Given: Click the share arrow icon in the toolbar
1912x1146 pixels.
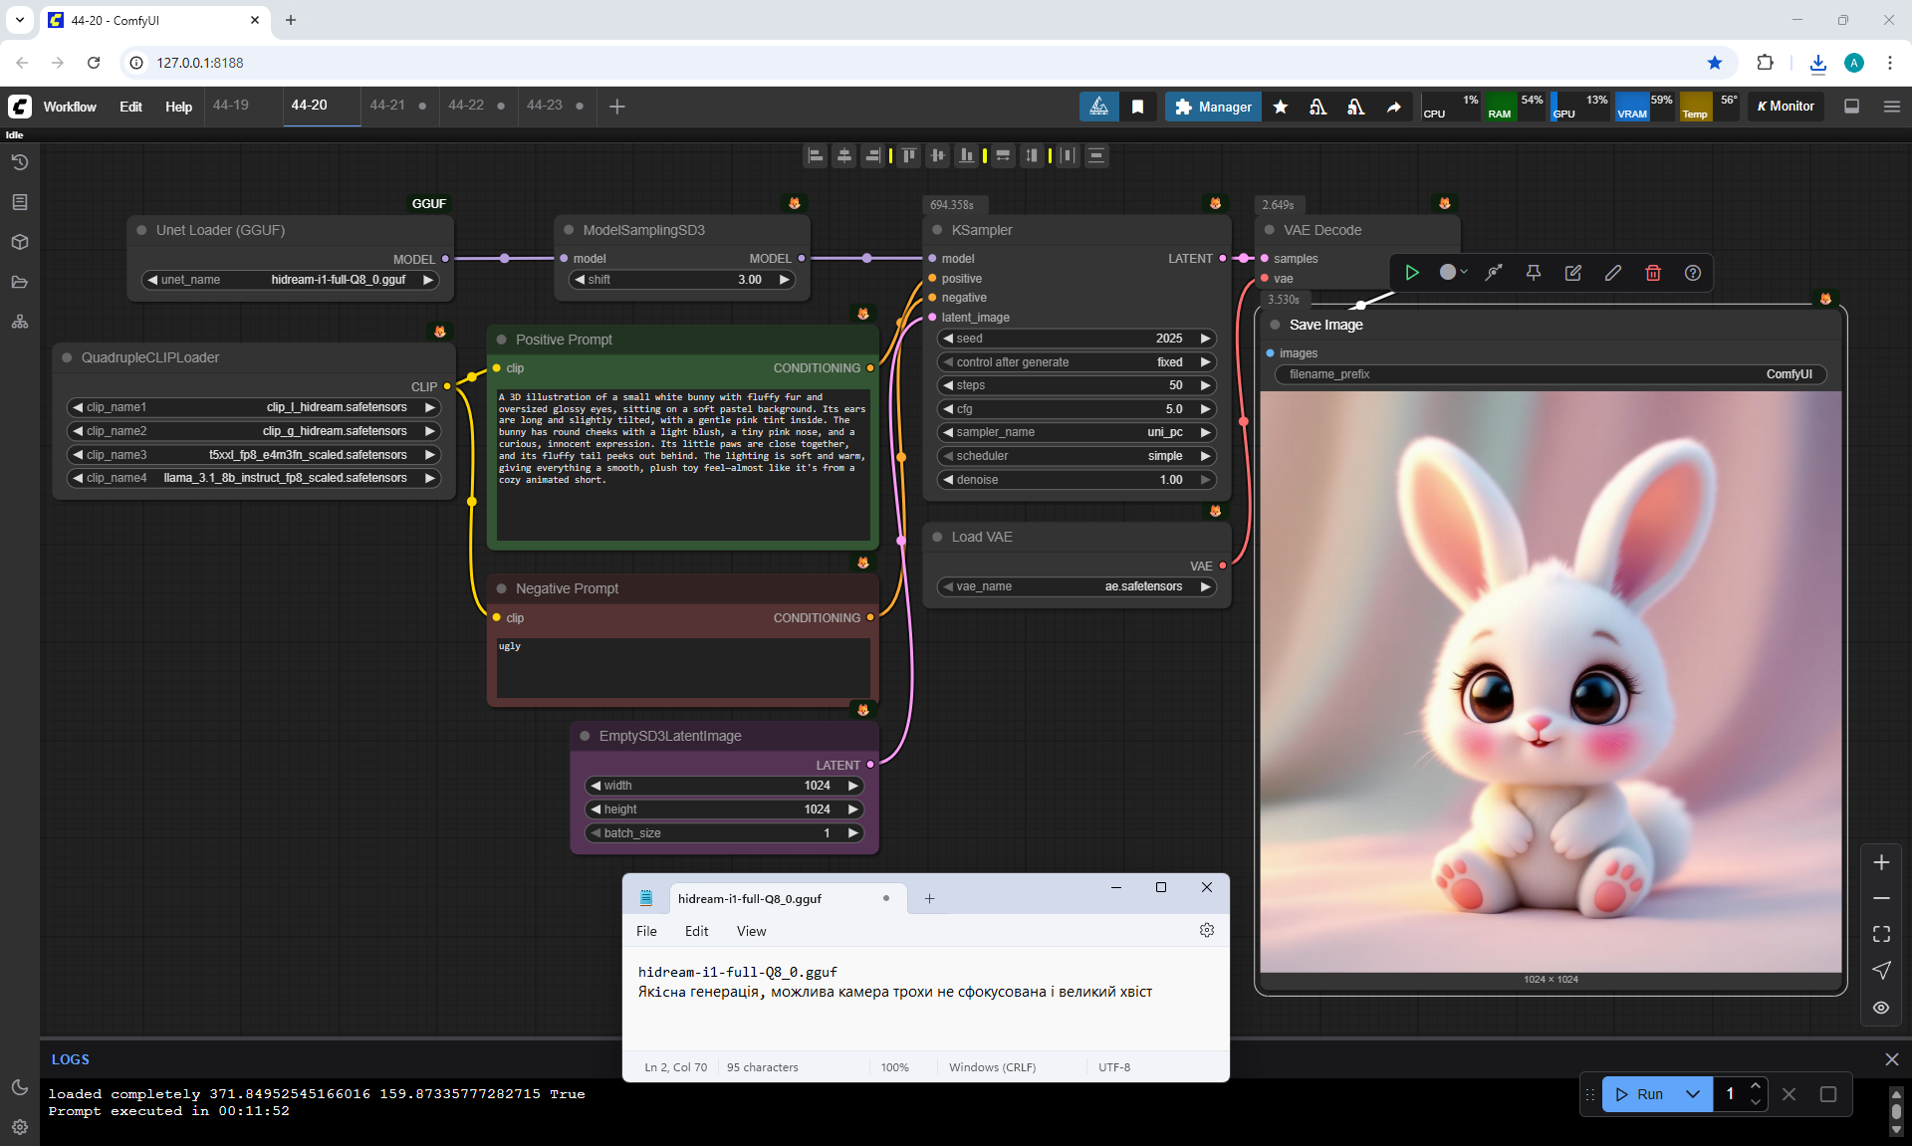Looking at the screenshot, I should click(x=1394, y=107).
